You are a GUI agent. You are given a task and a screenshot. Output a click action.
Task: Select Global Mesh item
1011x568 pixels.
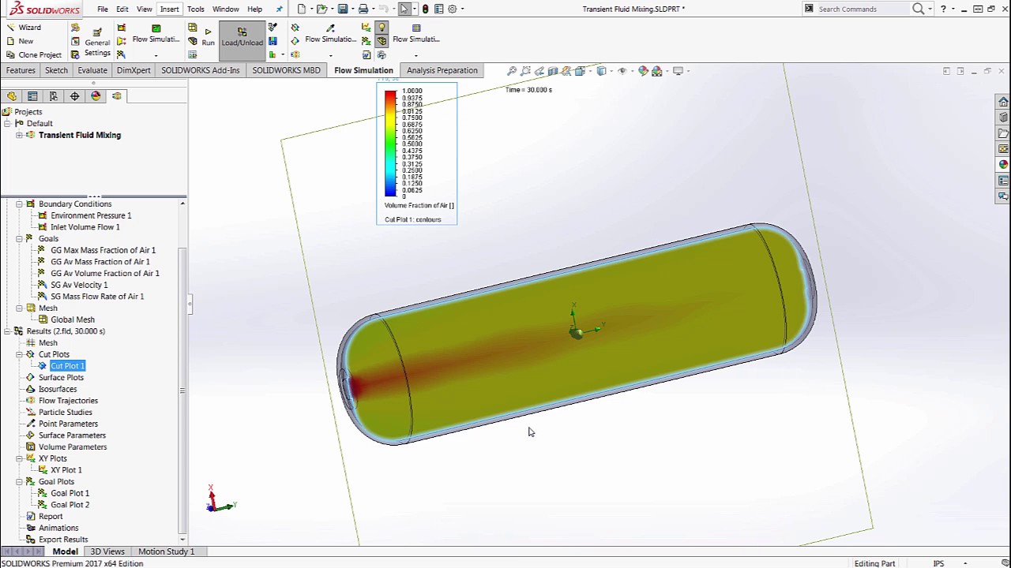pyautogui.click(x=73, y=319)
